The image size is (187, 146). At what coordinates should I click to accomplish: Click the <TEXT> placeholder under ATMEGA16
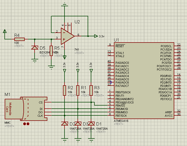click(119, 124)
